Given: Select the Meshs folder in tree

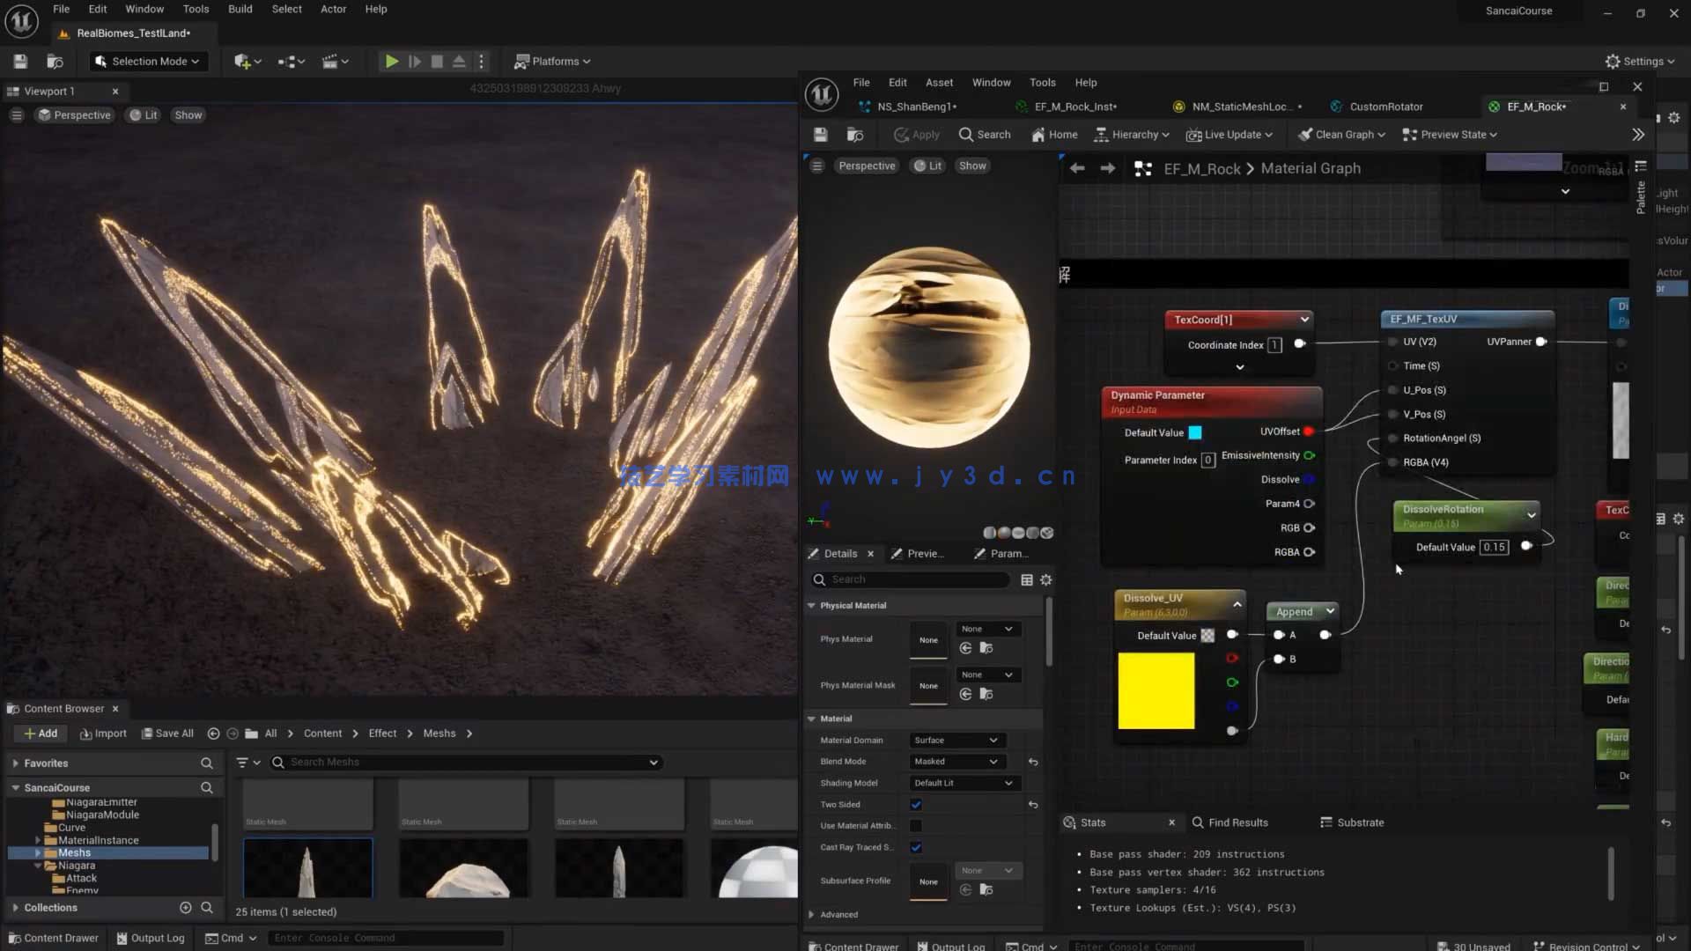Looking at the screenshot, I should 75,853.
